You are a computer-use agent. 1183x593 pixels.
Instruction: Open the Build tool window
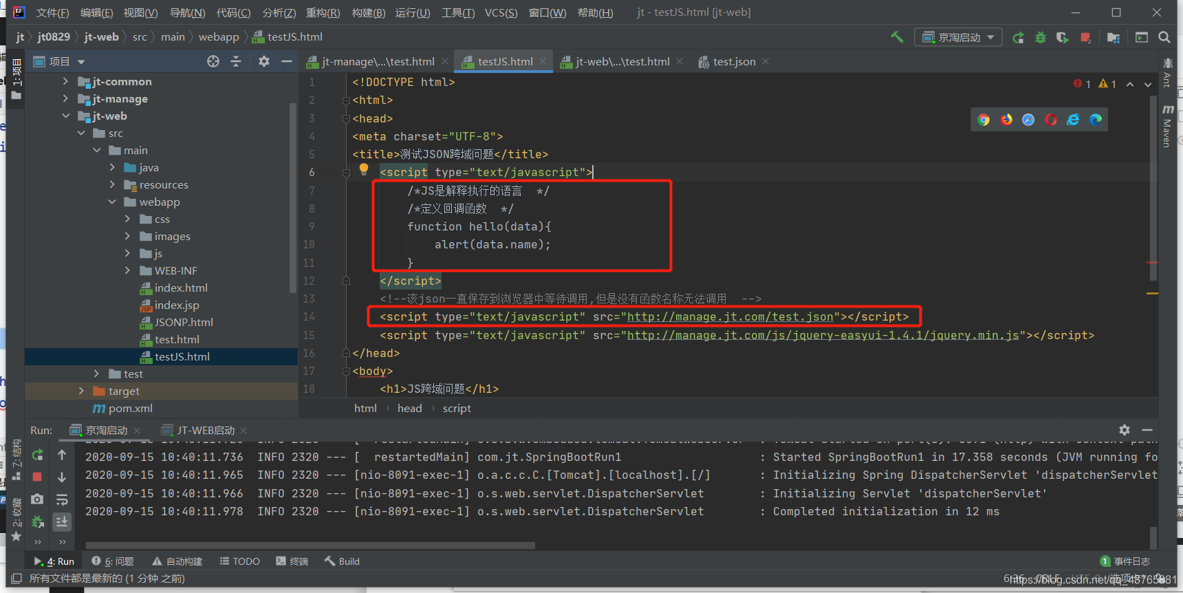pyautogui.click(x=342, y=561)
